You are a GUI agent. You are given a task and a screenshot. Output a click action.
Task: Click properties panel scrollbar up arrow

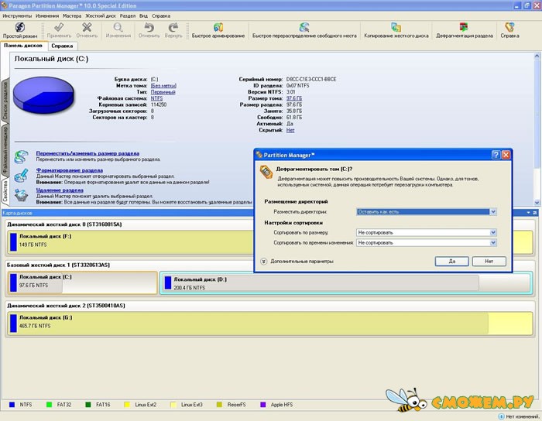pyautogui.click(x=537, y=56)
